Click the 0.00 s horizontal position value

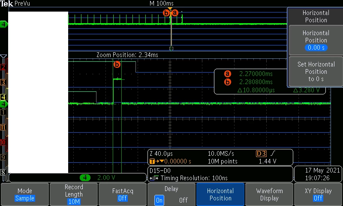[x=316, y=48]
